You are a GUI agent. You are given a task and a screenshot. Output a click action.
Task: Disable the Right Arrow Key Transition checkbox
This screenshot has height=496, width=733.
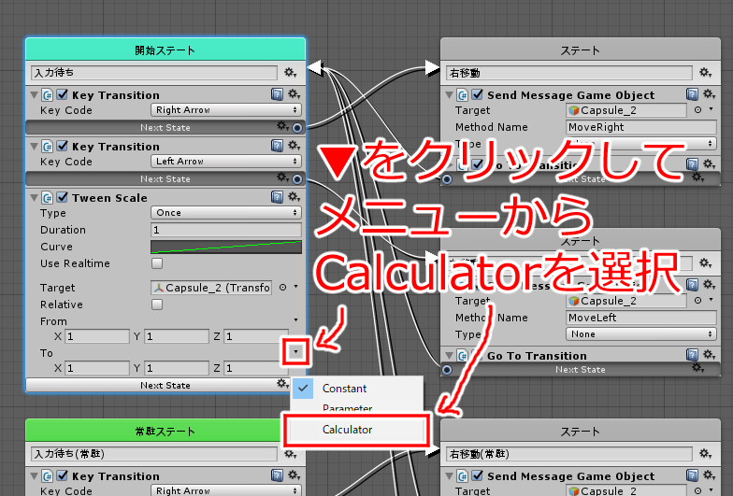pyautogui.click(x=62, y=95)
